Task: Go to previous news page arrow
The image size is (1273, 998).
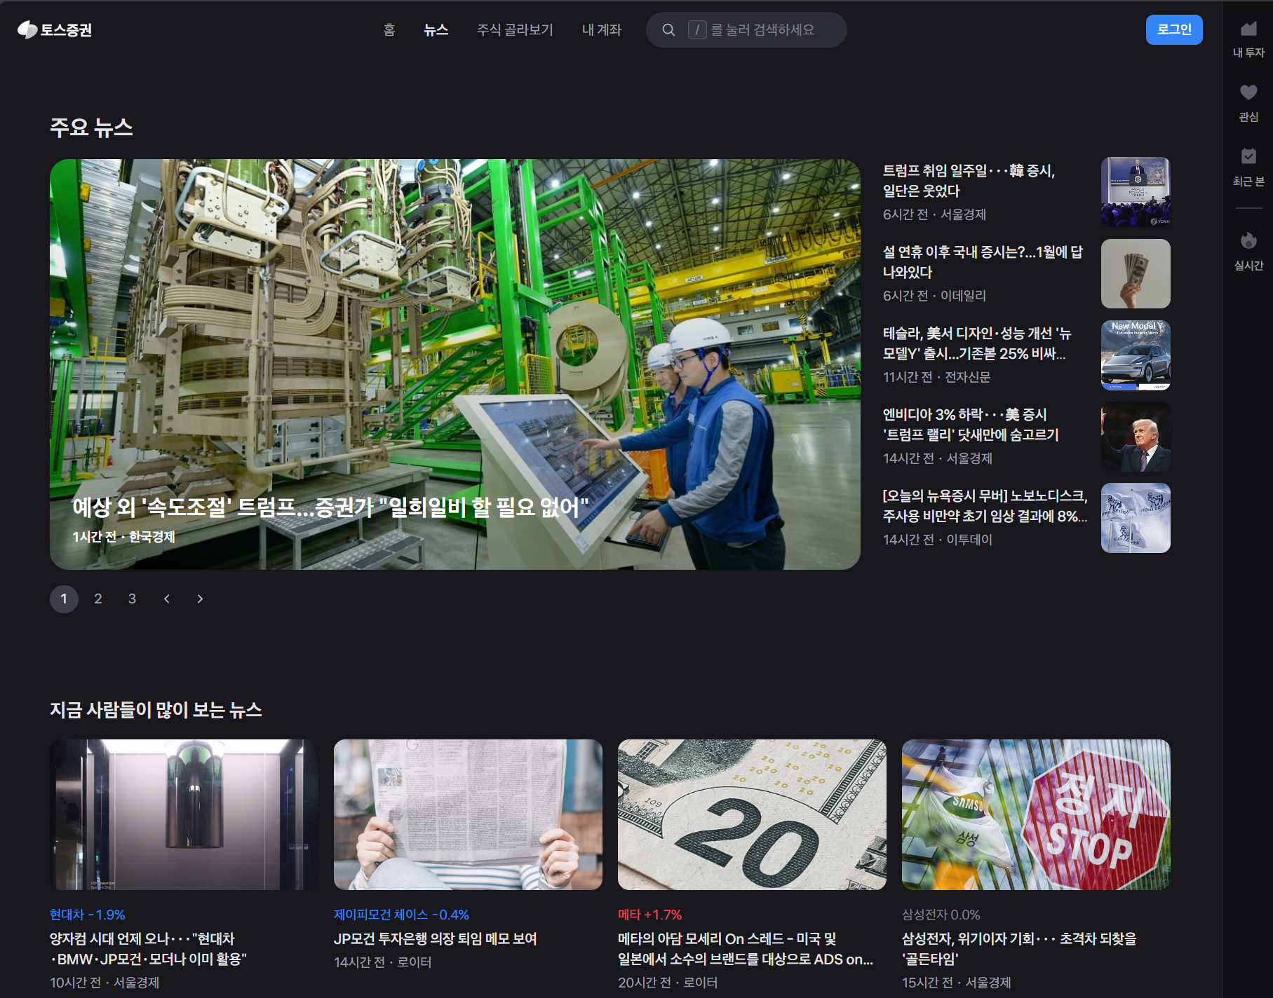Action: point(166,599)
